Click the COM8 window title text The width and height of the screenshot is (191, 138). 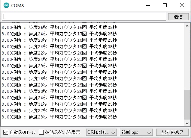[18, 6]
